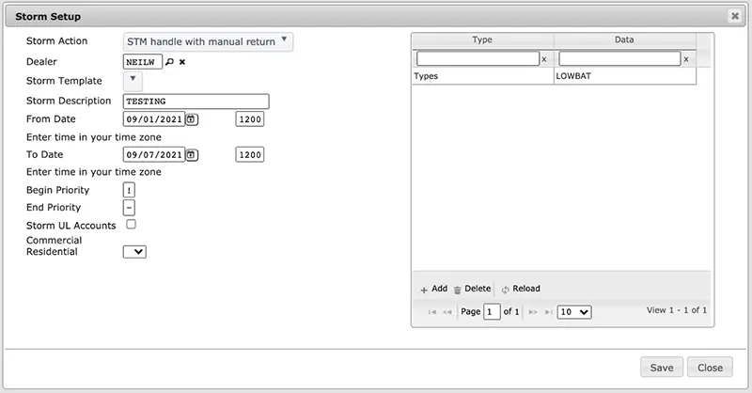
Task: Click the From Date field
Action: [154, 119]
